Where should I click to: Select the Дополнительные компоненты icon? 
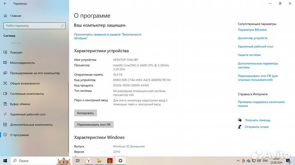[5, 125]
